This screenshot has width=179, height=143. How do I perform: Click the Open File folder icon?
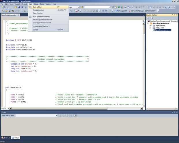point(16,7)
